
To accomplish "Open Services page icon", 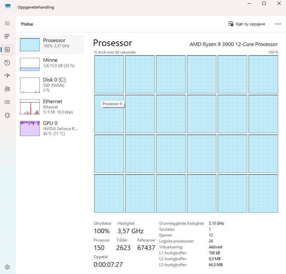I will pyautogui.click(x=7, y=115).
